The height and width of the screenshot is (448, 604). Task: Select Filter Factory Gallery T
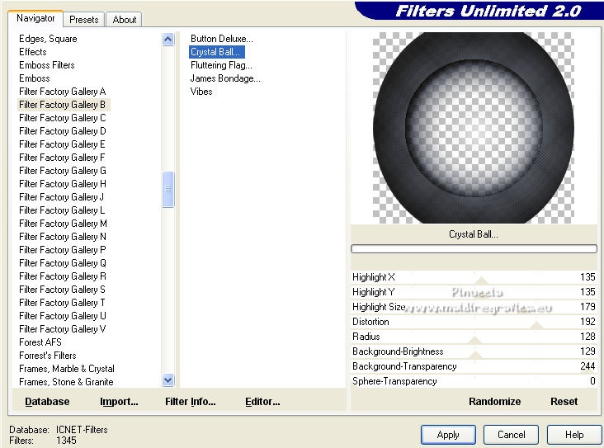62,303
